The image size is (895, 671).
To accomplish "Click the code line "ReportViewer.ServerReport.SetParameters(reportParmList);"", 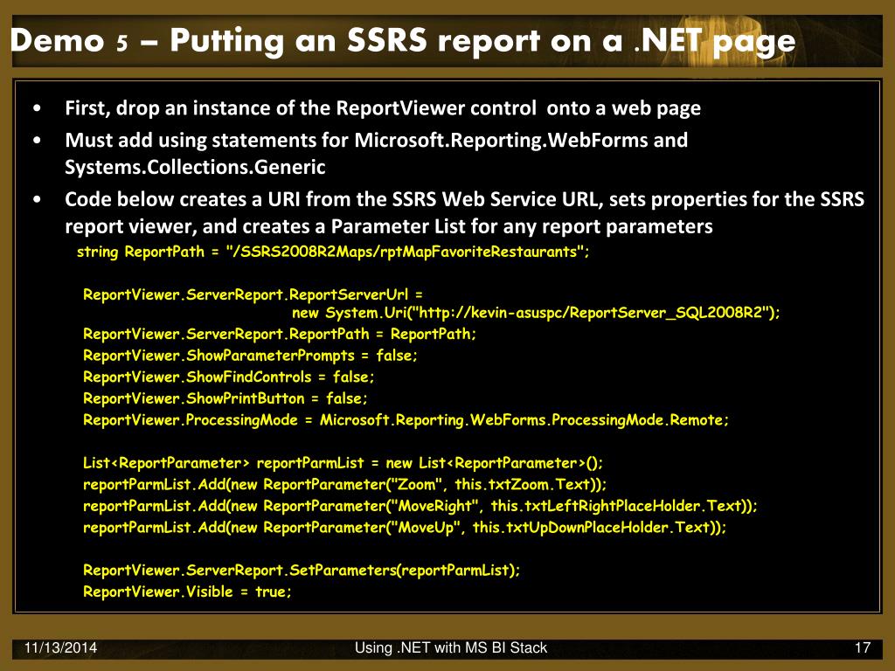I will click(302, 570).
